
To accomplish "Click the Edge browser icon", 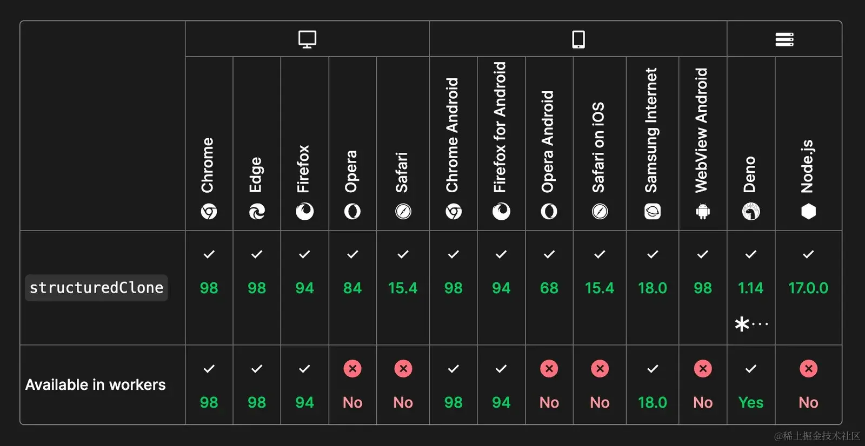I will tap(257, 212).
